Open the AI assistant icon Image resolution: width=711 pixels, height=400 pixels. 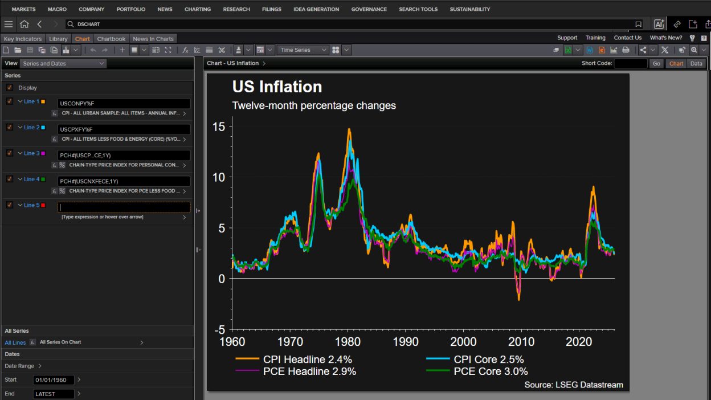click(659, 24)
